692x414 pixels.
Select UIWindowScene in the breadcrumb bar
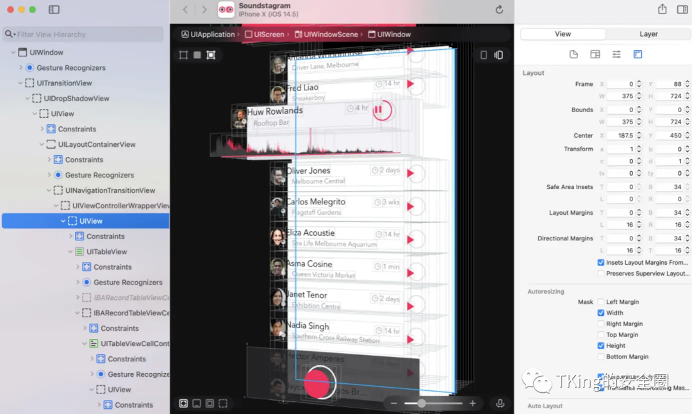[327, 35]
